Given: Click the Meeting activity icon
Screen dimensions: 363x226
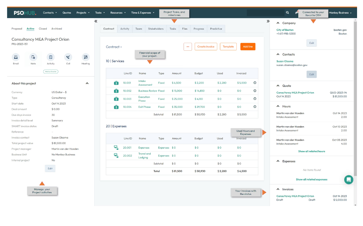Looking at the screenshot, I should coord(86,57).
